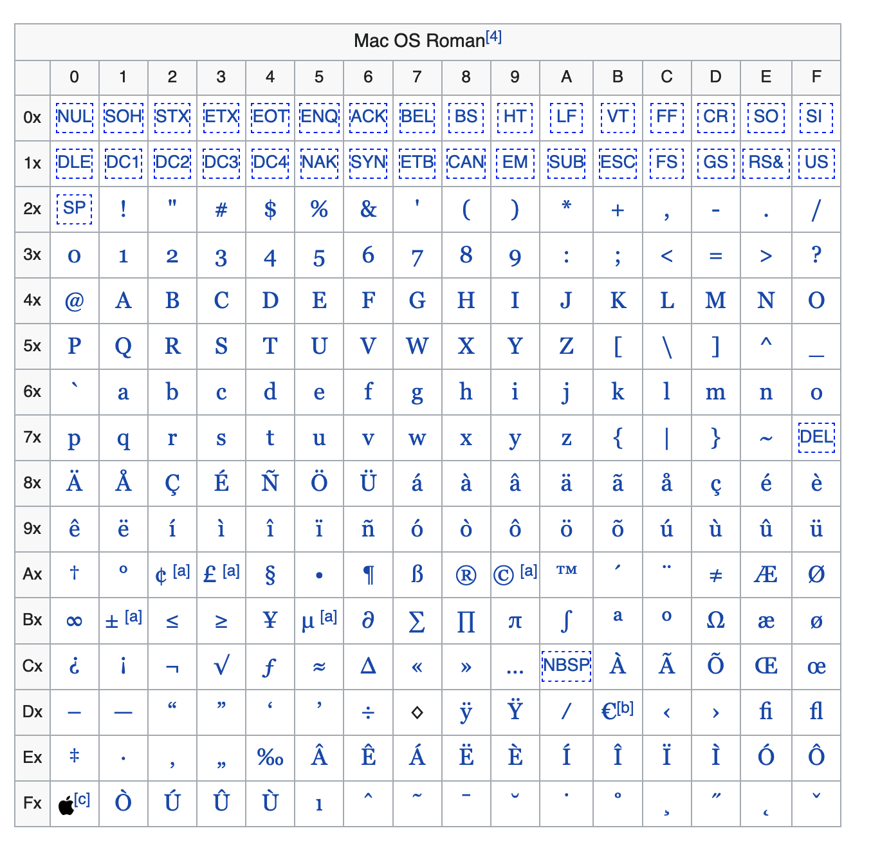871x844 pixels.
Task: Click the Ñ character in row 8x
Action: (270, 482)
